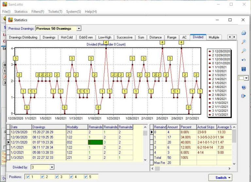This screenshot has height=182, width=251.
Task: Click the Actual Skips column header
Action: (206, 127)
